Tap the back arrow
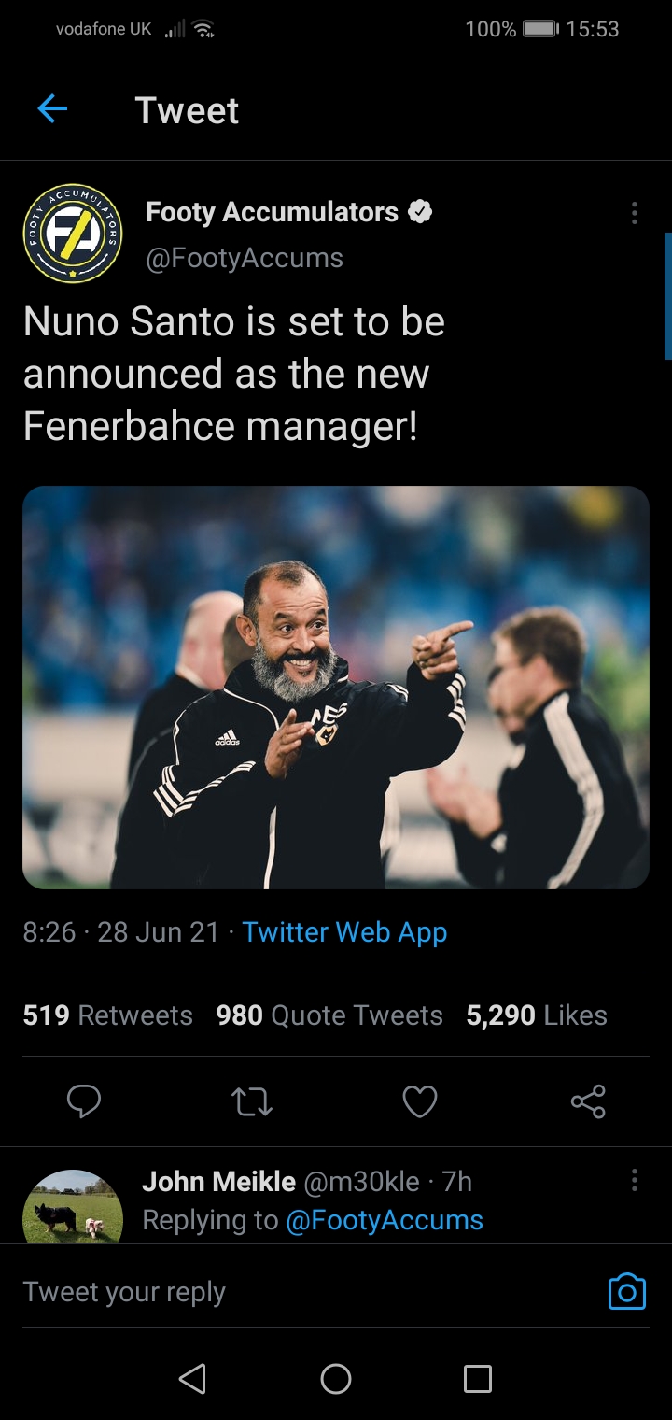672x1420 pixels. pos(52,110)
